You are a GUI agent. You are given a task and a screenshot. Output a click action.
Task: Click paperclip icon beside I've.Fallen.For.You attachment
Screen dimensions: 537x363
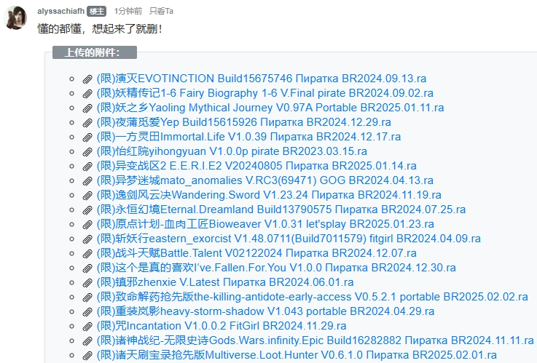click(x=87, y=268)
